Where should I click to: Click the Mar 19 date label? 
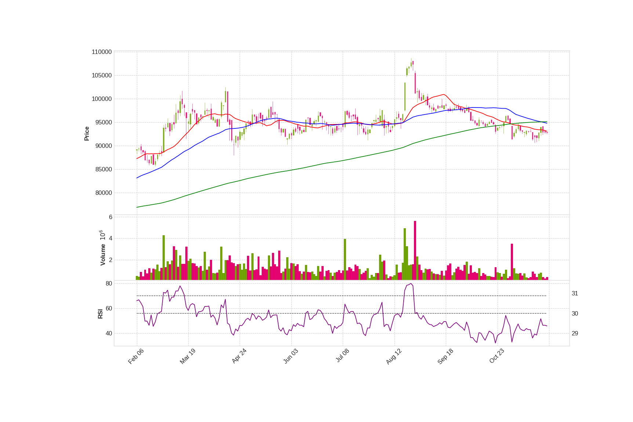pyautogui.click(x=188, y=356)
